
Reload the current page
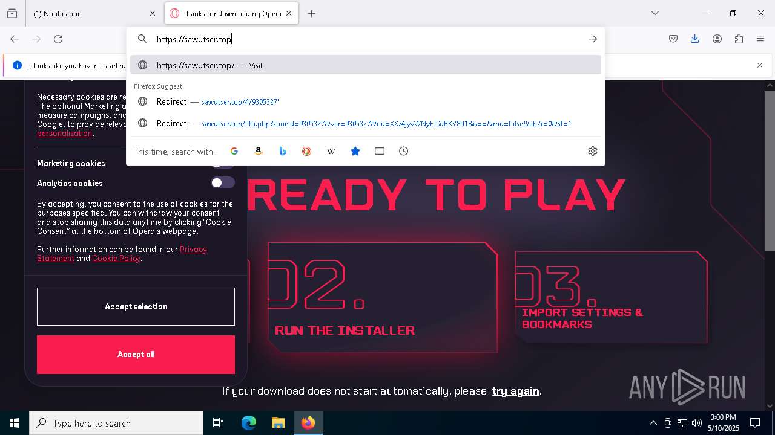tap(58, 39)
